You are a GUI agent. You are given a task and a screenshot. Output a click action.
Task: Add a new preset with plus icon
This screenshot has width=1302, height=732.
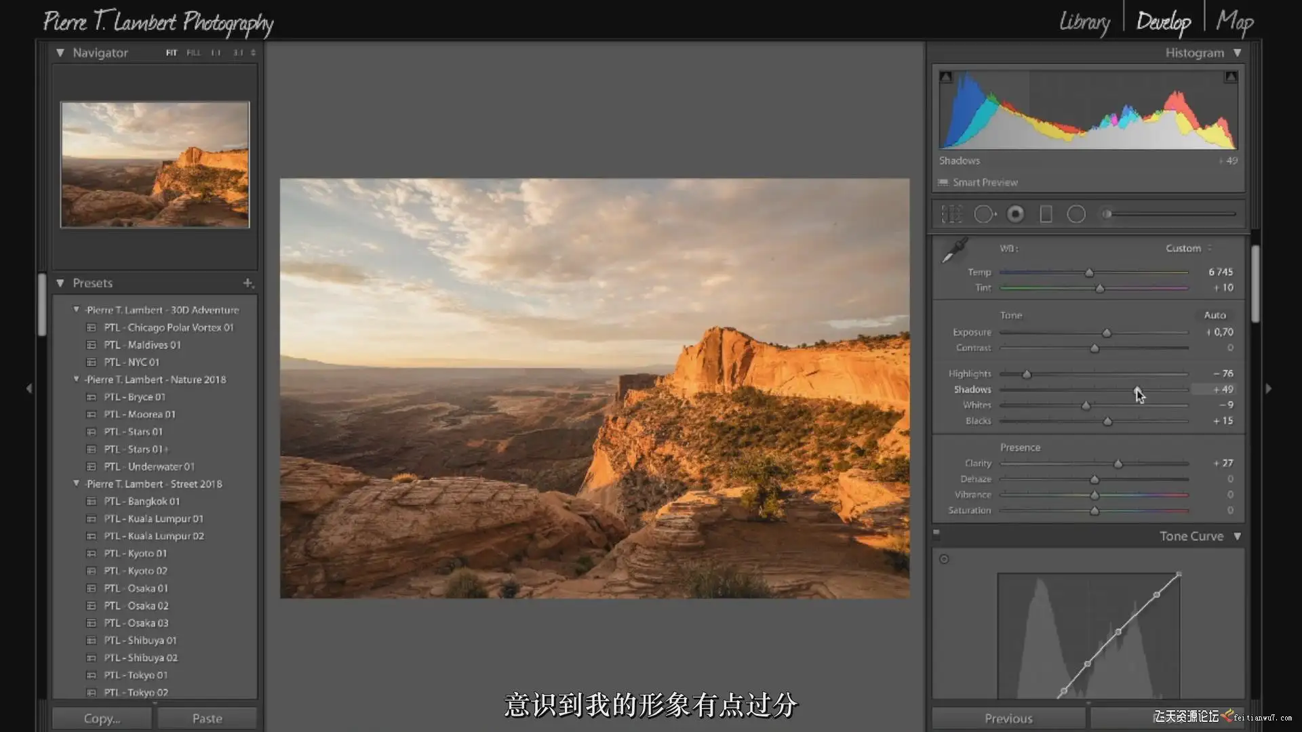248,283
